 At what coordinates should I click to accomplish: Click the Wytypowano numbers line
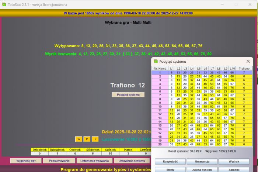tap(128, 46)
